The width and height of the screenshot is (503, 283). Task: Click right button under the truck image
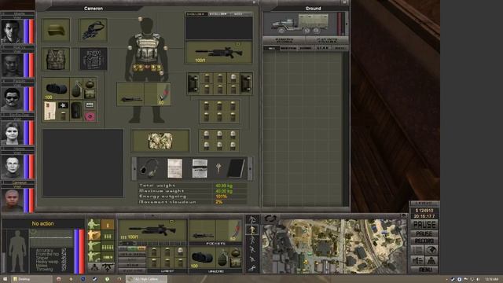[327, 40]
